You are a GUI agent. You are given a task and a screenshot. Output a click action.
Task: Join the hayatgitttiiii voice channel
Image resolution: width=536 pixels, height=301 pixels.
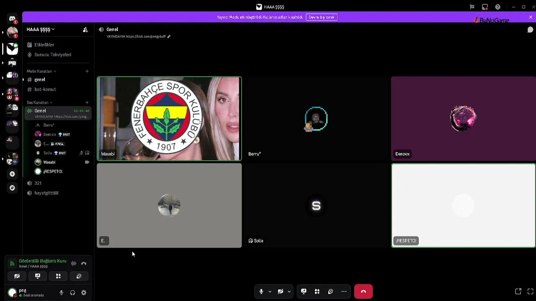tap(57, 193)
